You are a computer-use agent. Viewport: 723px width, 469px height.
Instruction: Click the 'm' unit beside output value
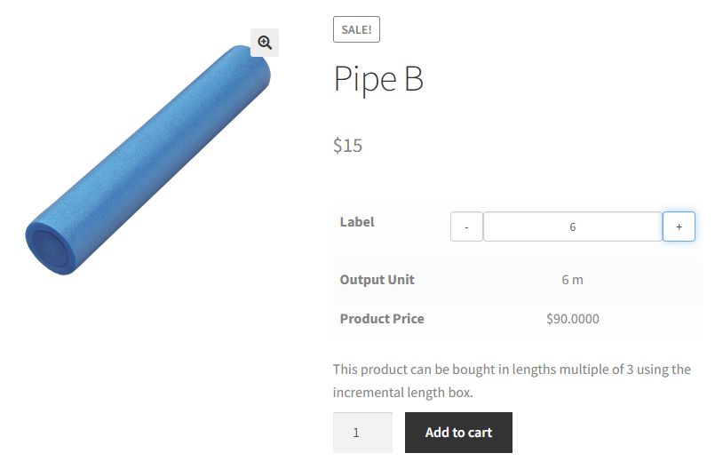(x=577, y=280)
